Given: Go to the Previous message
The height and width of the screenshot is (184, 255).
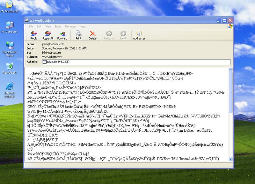Looking at the screenshot, I should [x=109, y=35].
